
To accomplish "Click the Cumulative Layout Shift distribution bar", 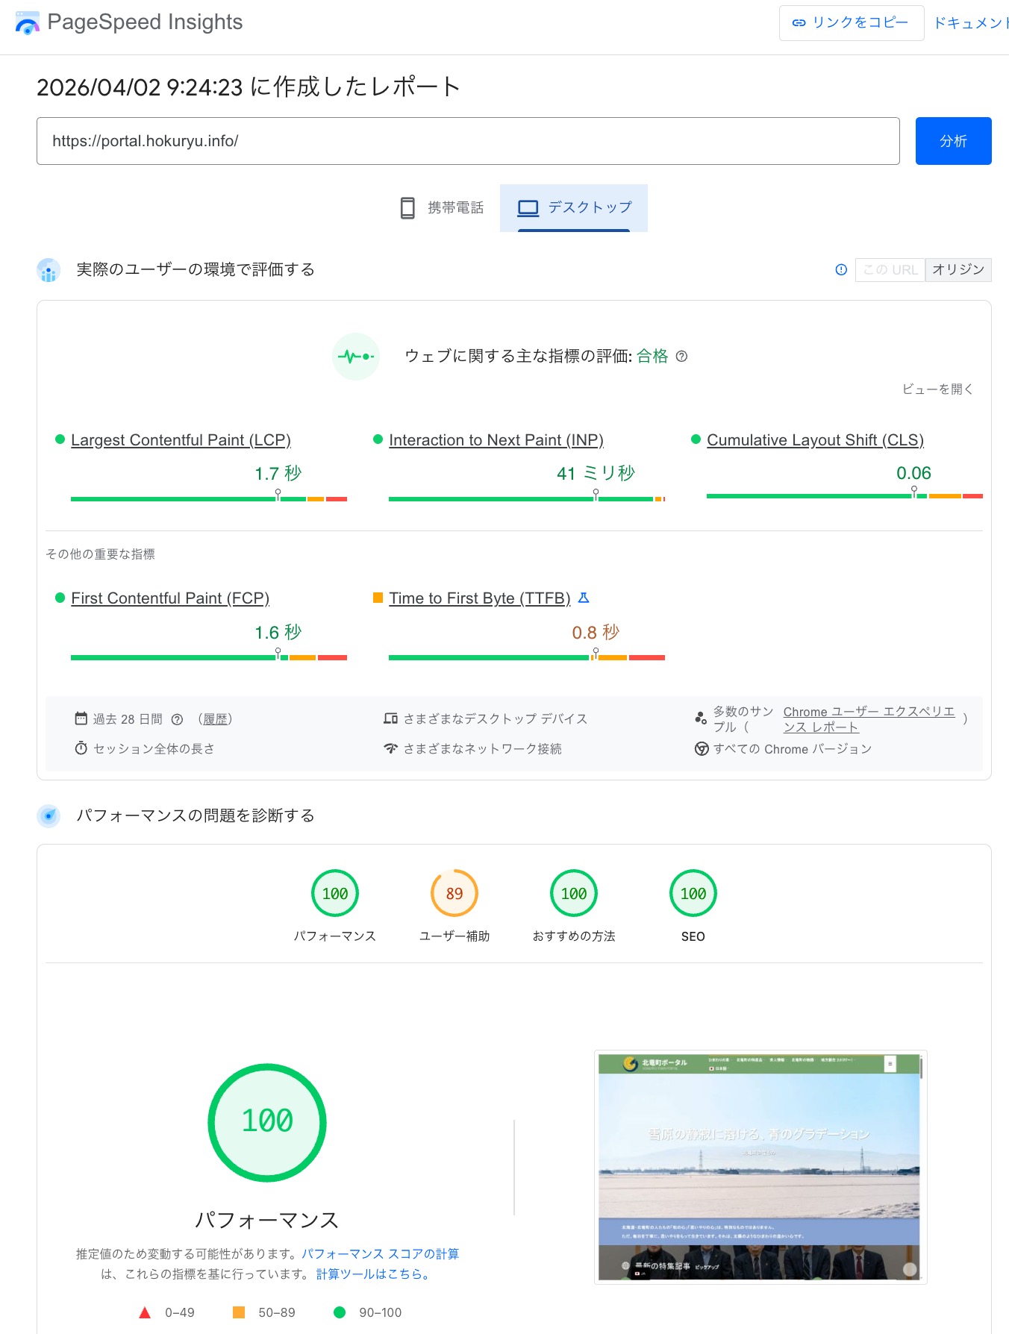I will 844,496.
